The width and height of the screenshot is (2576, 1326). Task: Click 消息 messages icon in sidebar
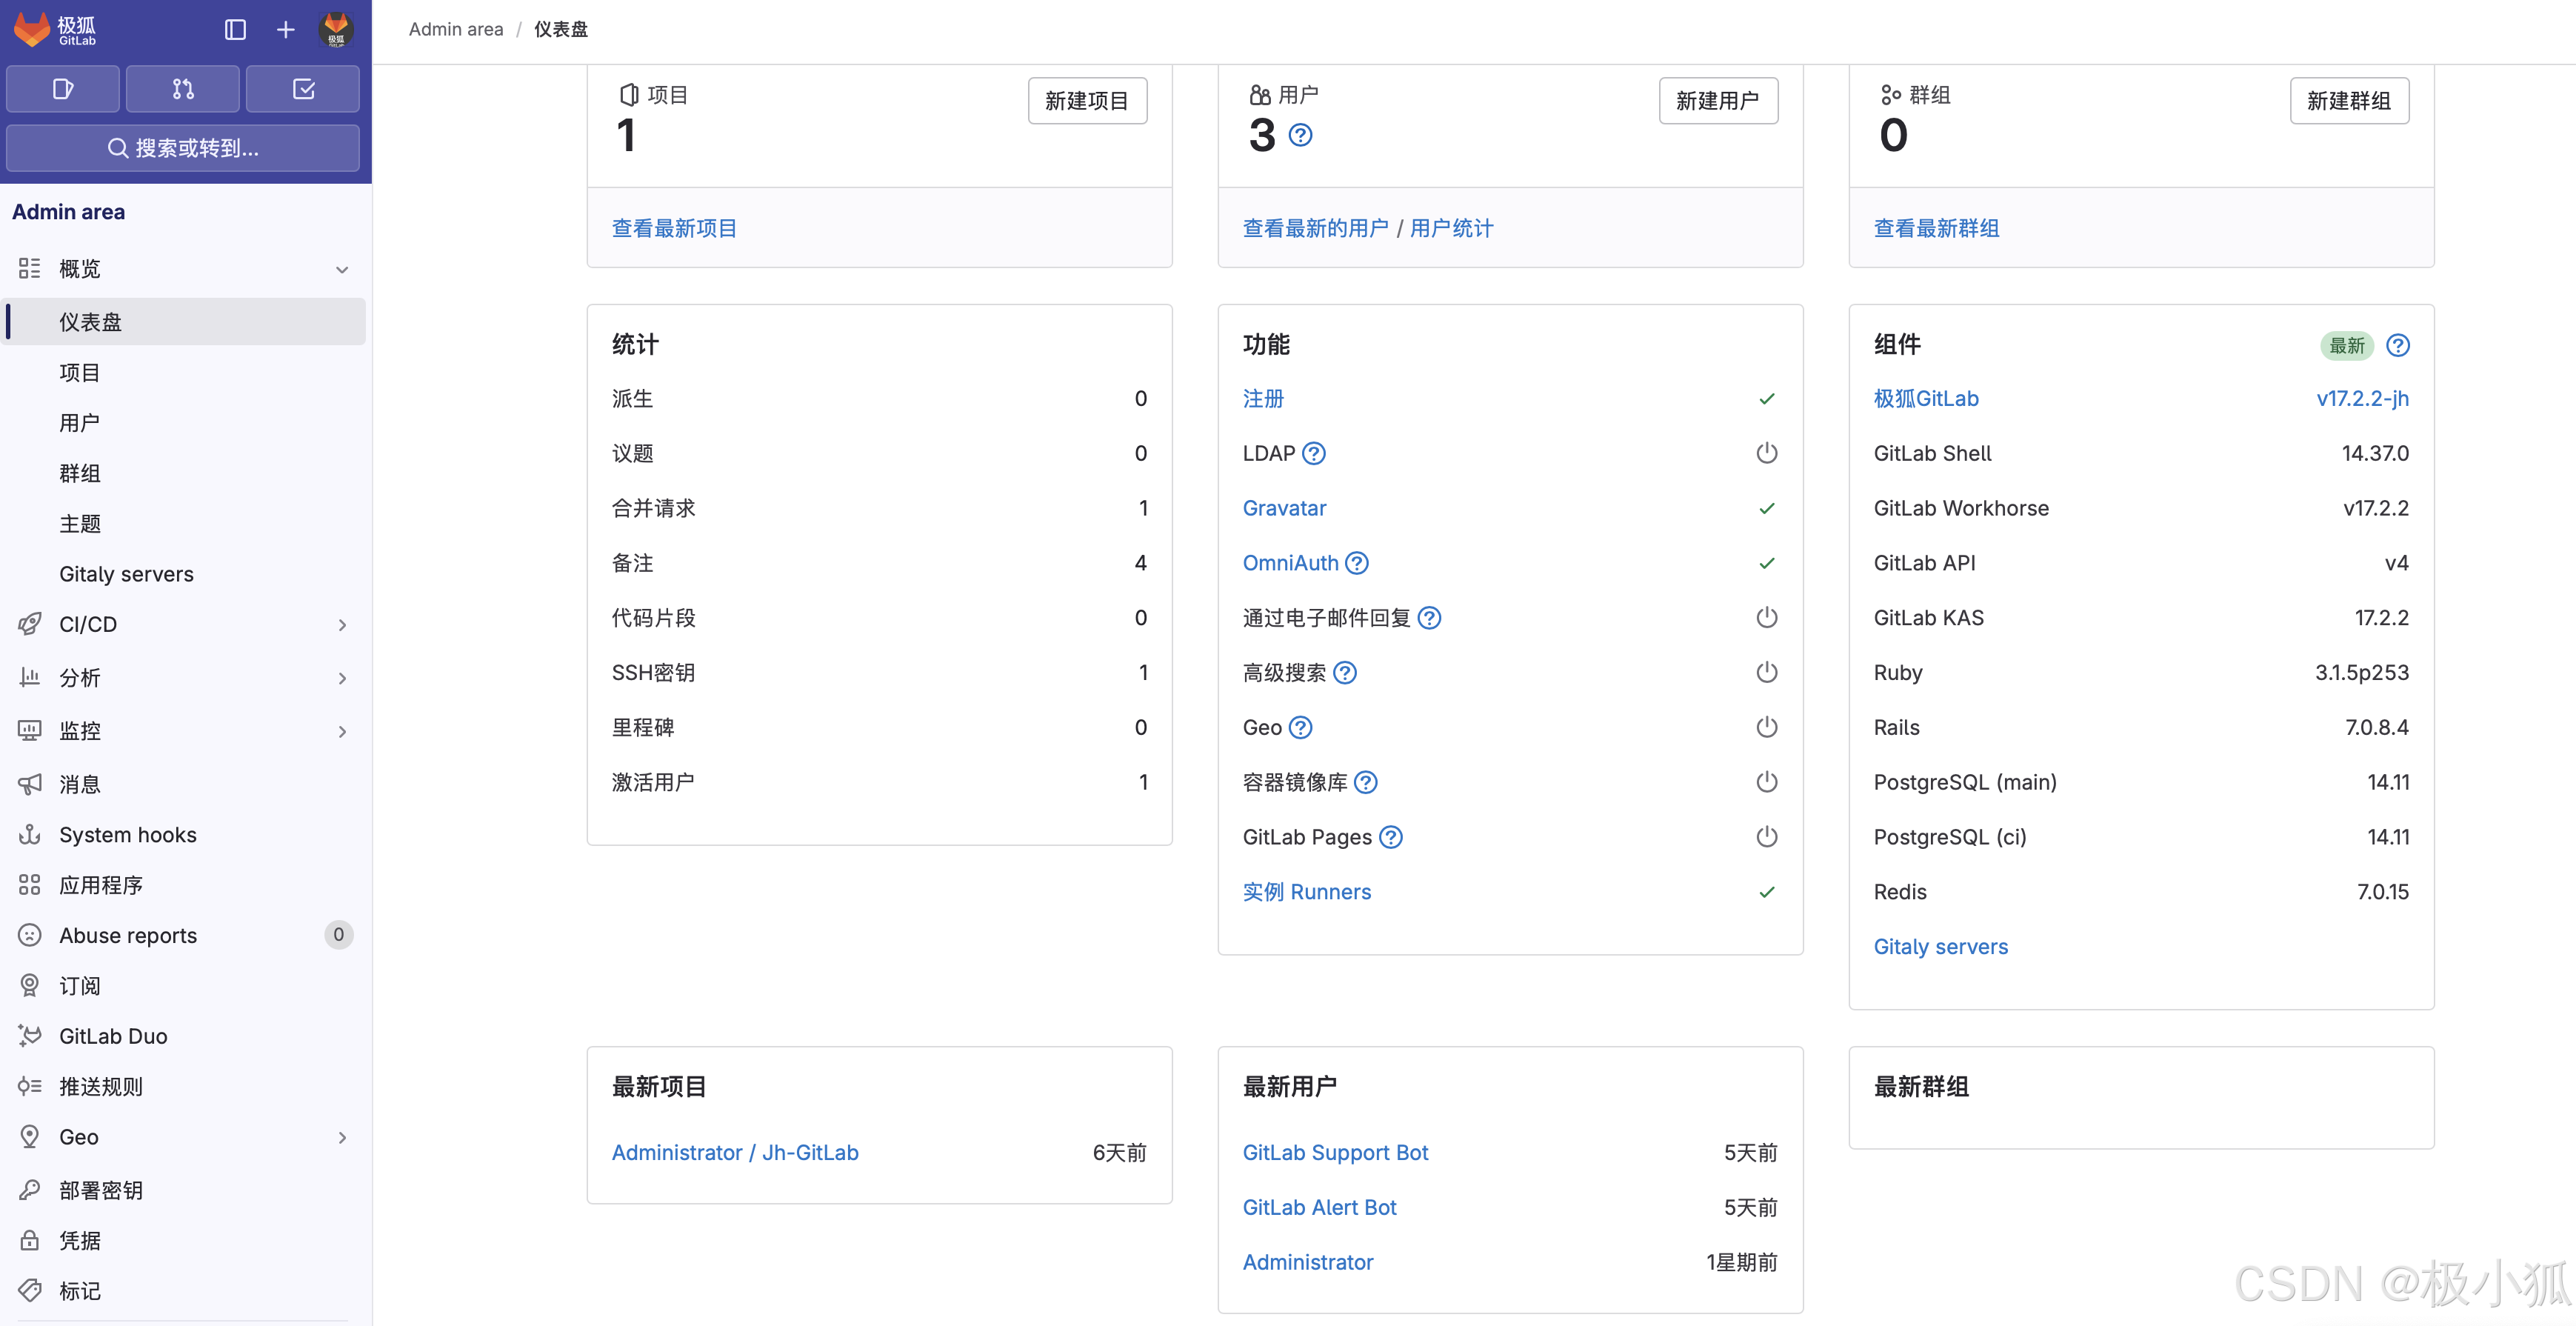coord(30,783)
